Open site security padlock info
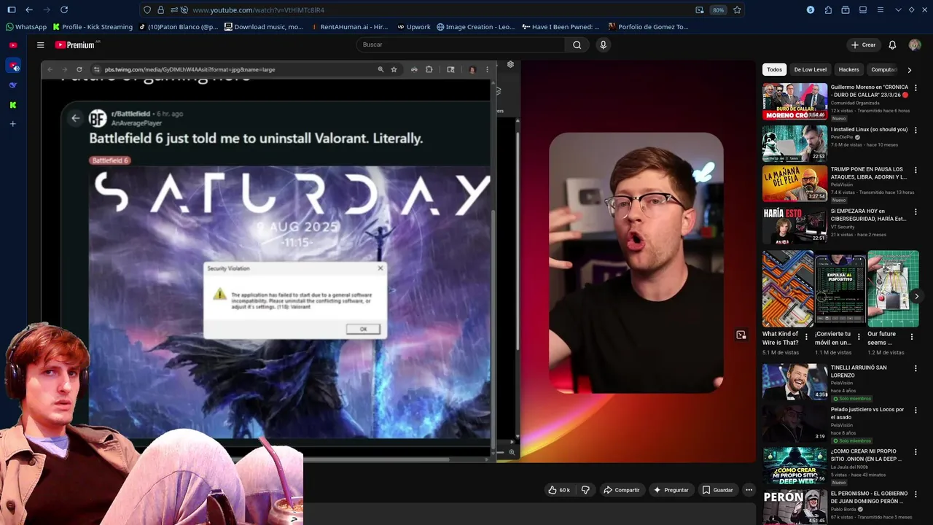Image resolution: width=933 pixels, height=525 pixels. [x=160, y=10]
